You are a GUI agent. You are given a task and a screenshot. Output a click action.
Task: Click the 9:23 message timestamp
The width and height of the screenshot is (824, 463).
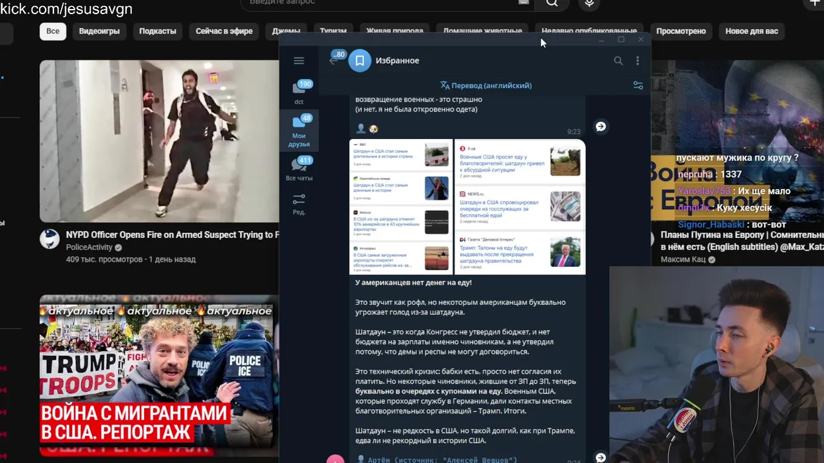click(x=574, y=132)
